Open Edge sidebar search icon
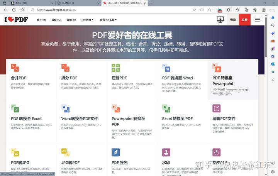The image size is (278, 176). 273,25
